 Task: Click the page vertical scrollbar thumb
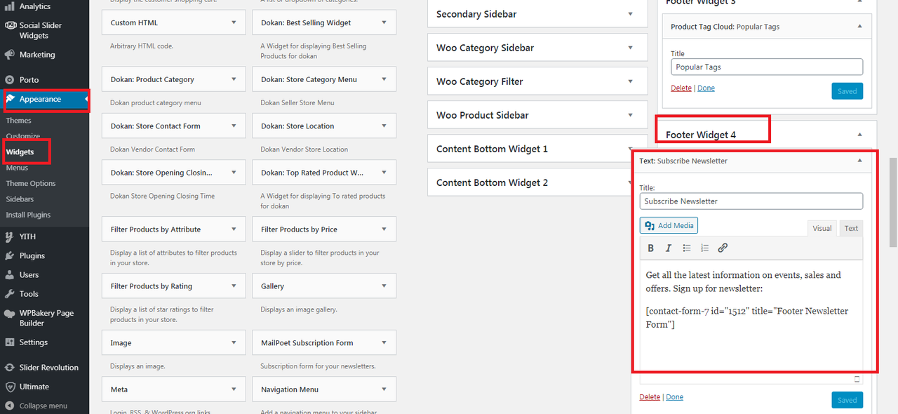coord(893,202)
